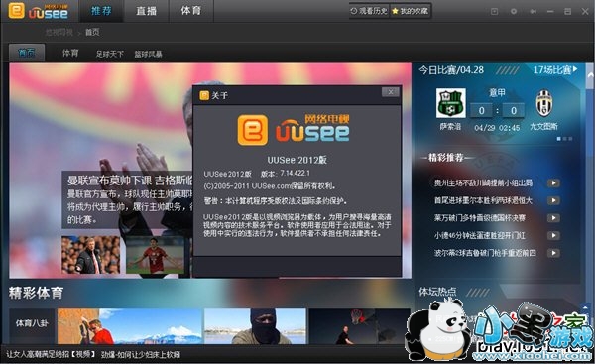
Task: Open news link 波尔蒂2球吉鲁破门枪手重返前四
Action: (485, 253)
